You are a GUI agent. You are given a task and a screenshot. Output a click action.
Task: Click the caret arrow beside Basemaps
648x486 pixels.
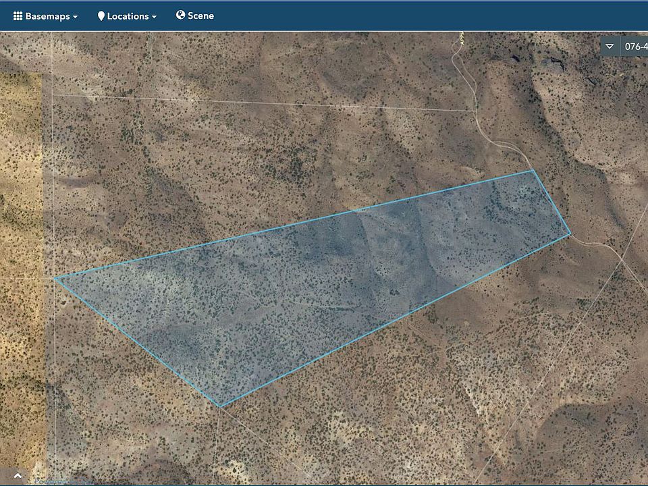coord(75,16)
